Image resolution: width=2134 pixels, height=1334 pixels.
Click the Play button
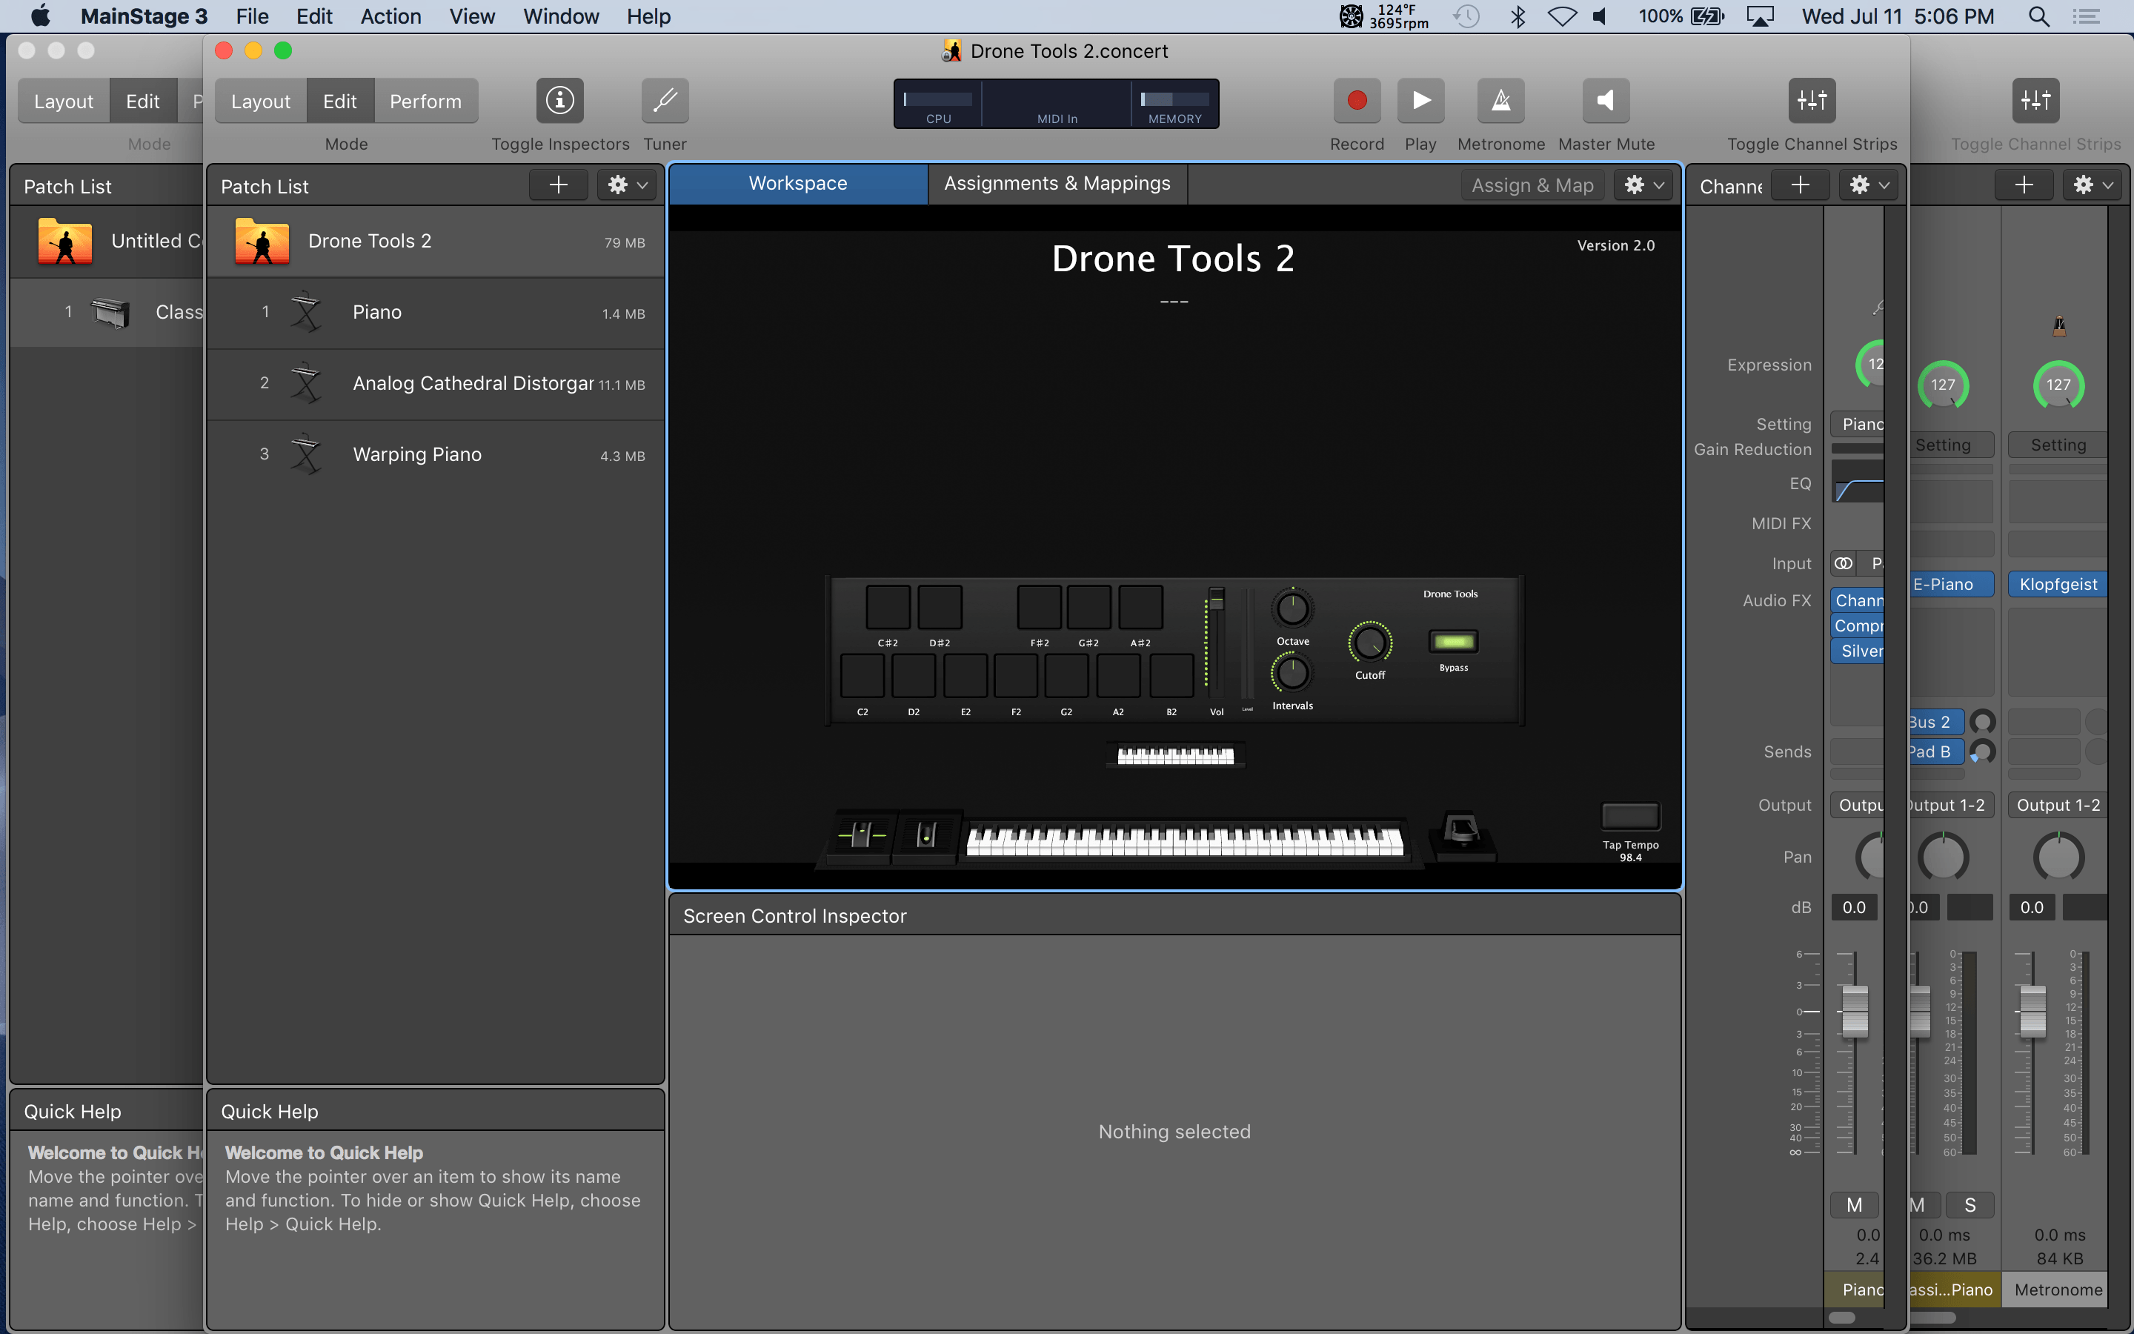(1420, 101)
